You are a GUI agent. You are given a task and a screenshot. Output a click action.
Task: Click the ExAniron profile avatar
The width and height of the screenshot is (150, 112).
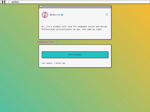click(x=45, y=15)
